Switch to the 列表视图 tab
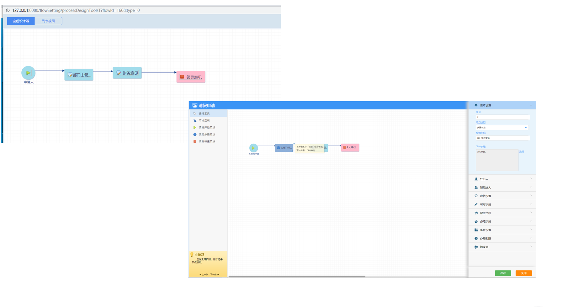The image size is (562, 307). tap(48, 21)
